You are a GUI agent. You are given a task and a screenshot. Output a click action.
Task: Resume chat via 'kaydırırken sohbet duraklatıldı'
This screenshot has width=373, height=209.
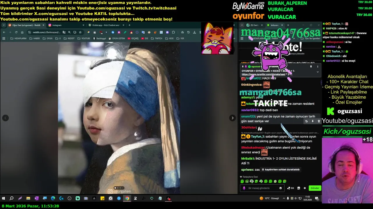281,170
